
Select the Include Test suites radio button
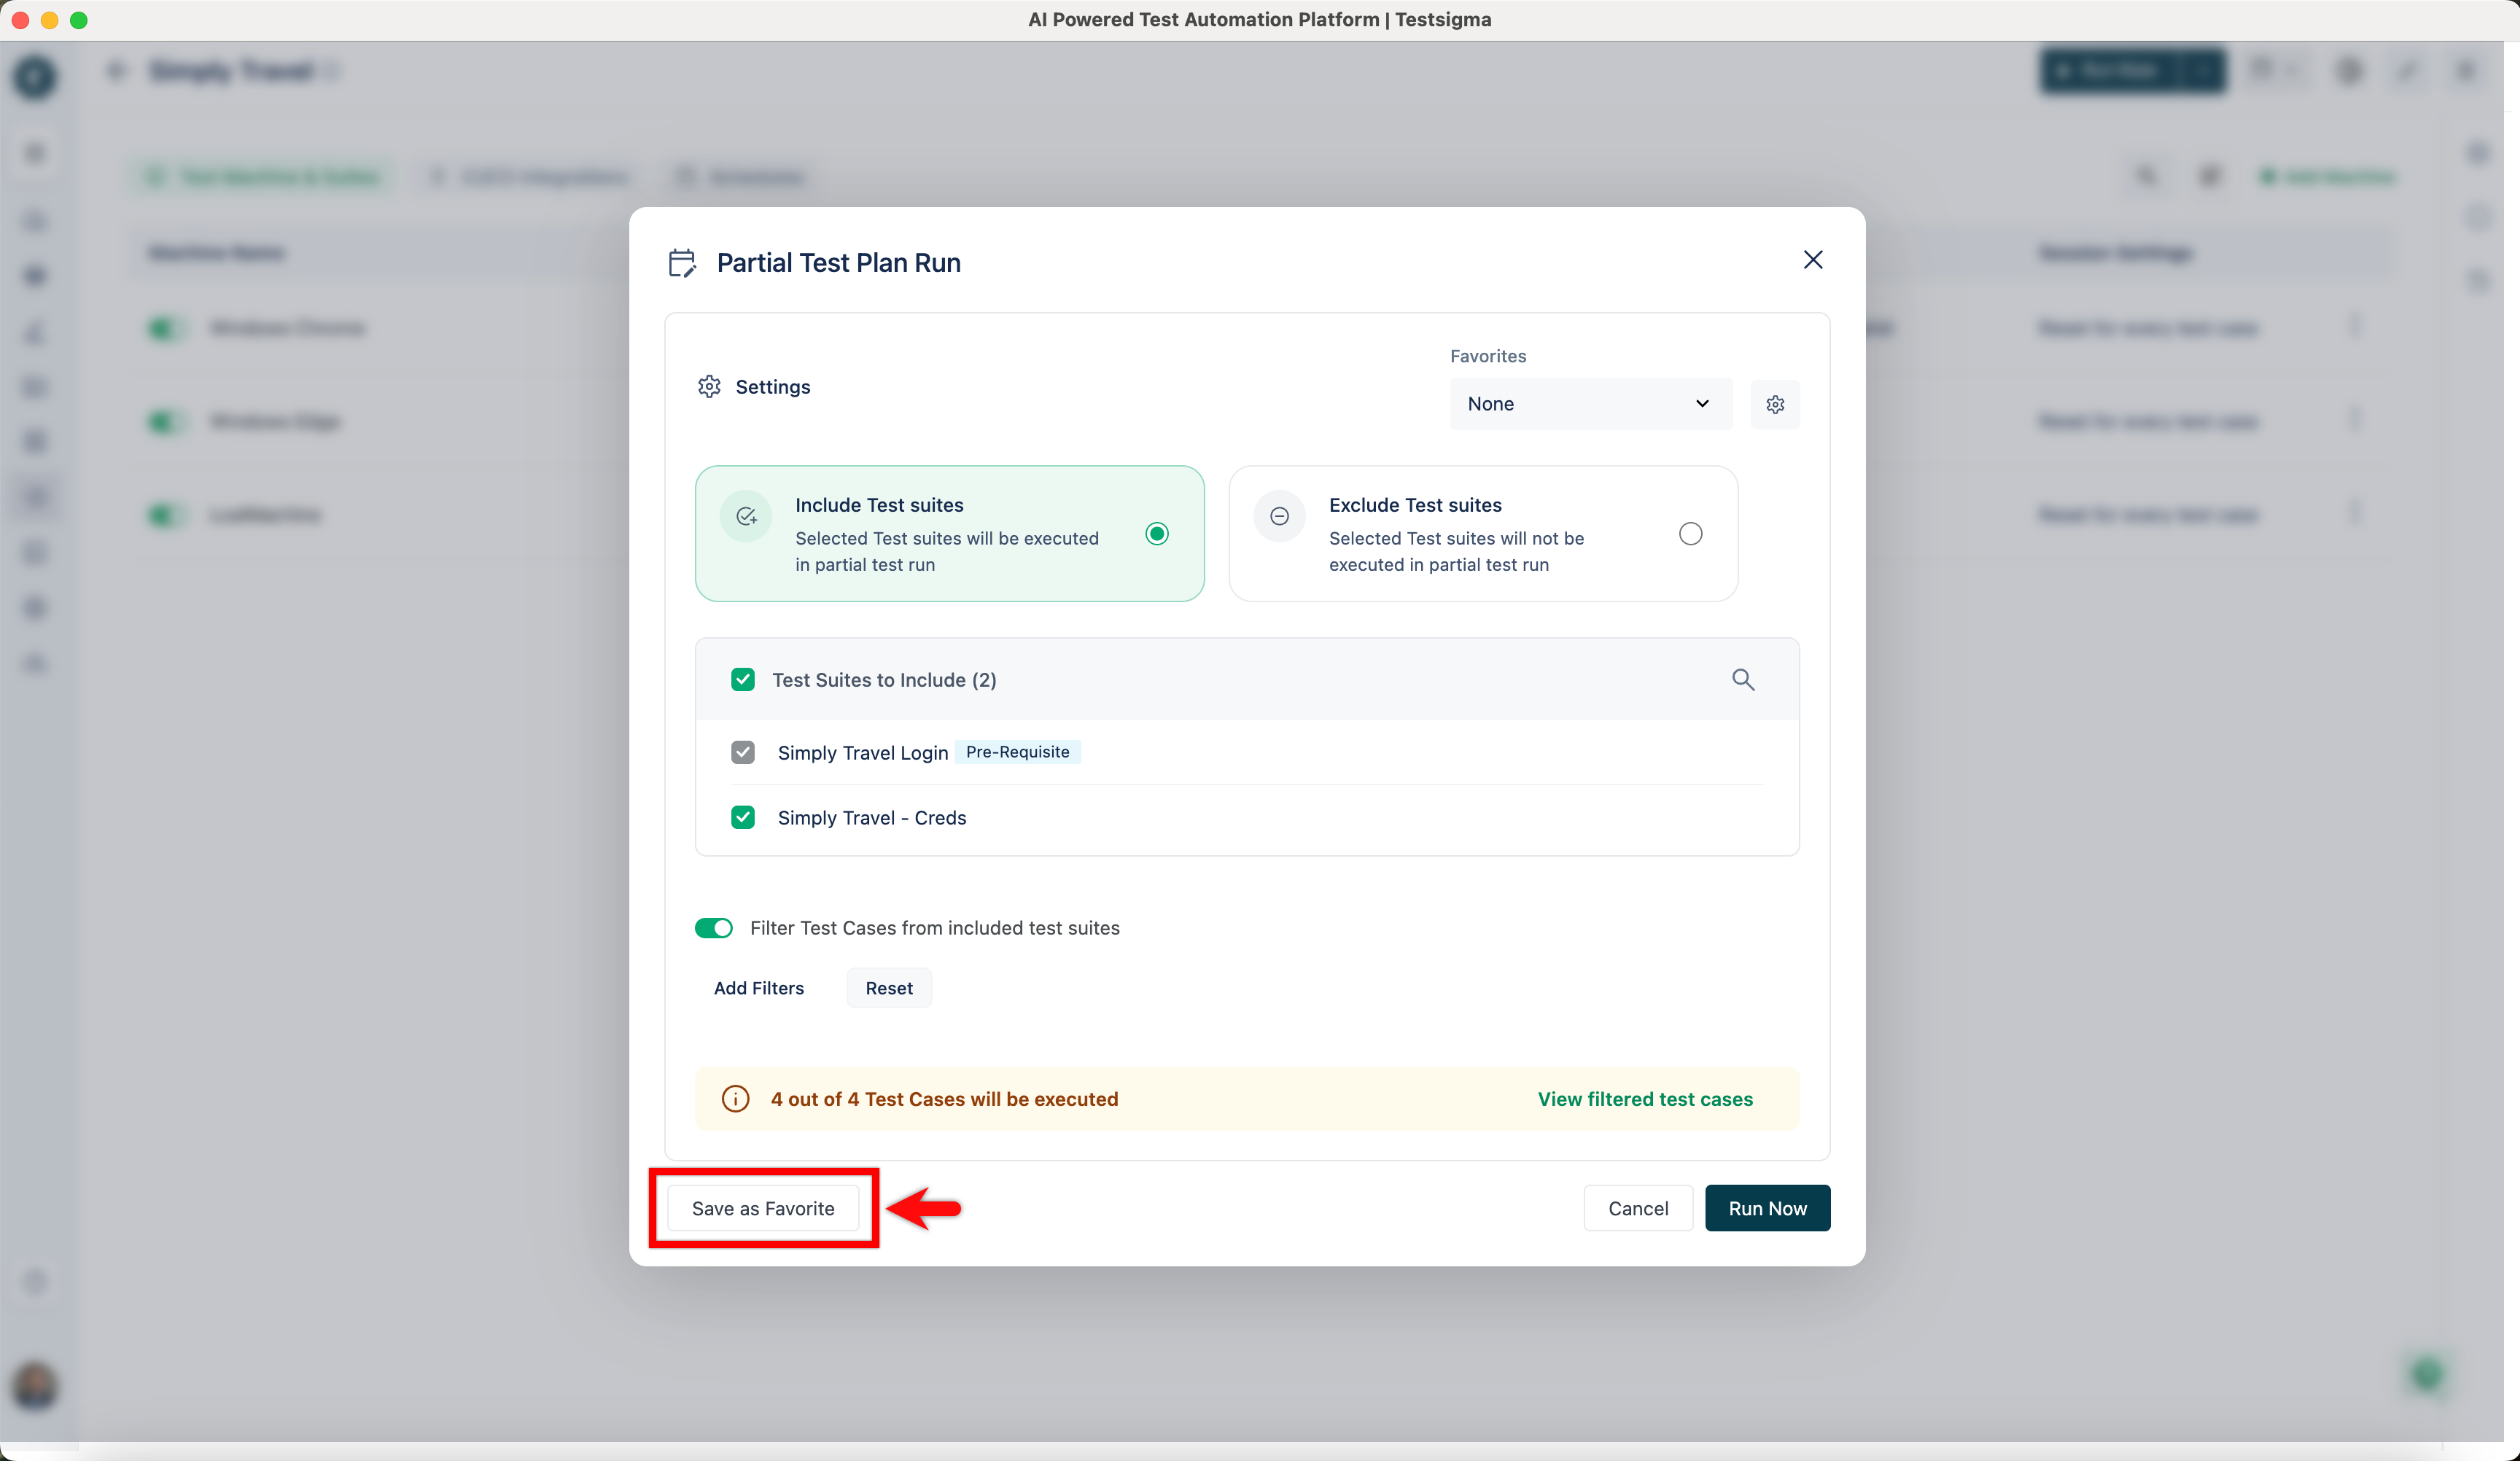click(1156, 534)
